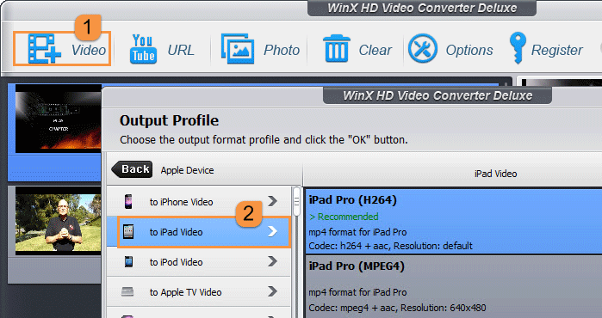Screen dimensions: 602x318
Task: Click the Clear trash can icon
Action: tap(337, 49)
